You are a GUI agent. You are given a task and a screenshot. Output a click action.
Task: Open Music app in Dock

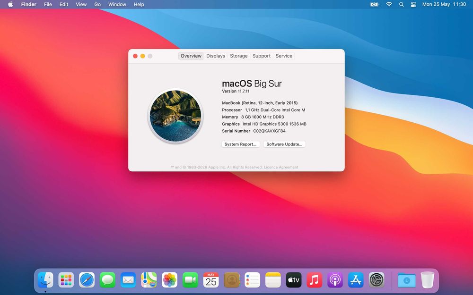[x=315, y=280]
